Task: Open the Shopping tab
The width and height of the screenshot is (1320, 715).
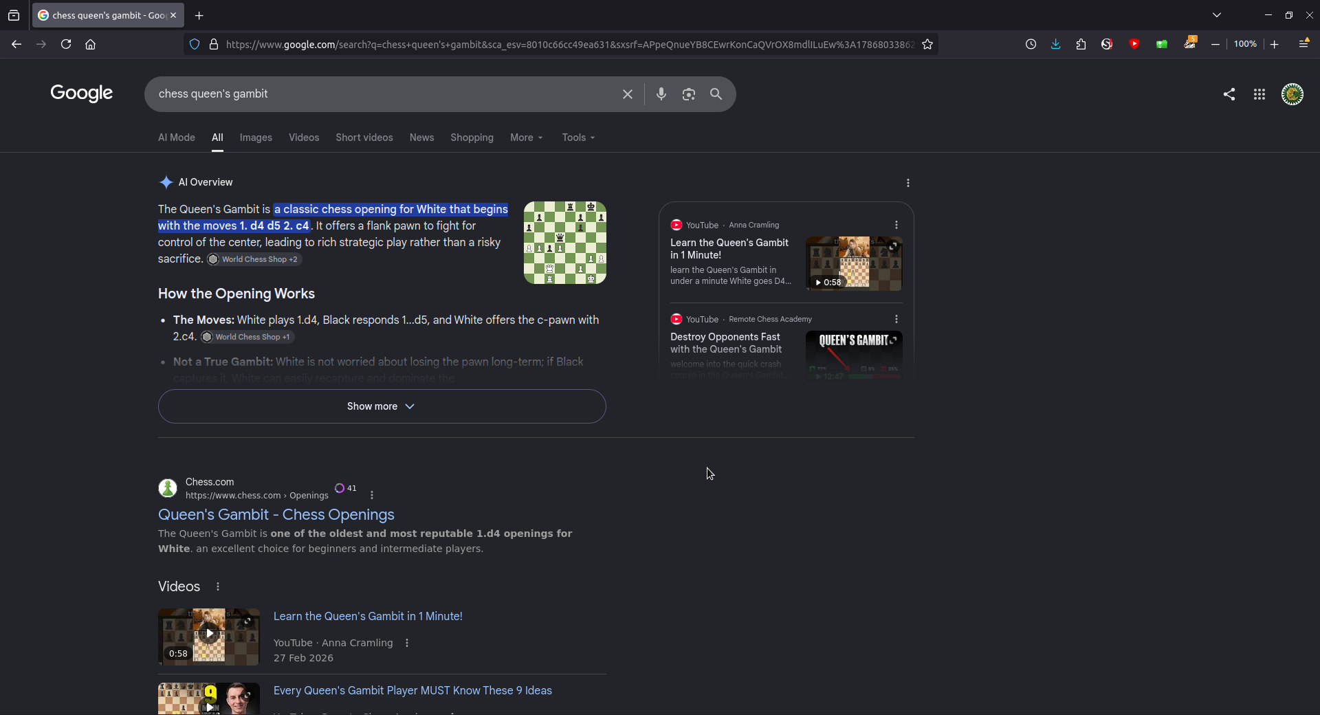Action: 472,137
